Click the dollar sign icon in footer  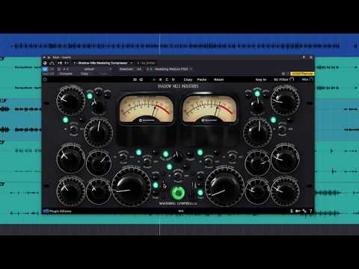tap(292, 211)
